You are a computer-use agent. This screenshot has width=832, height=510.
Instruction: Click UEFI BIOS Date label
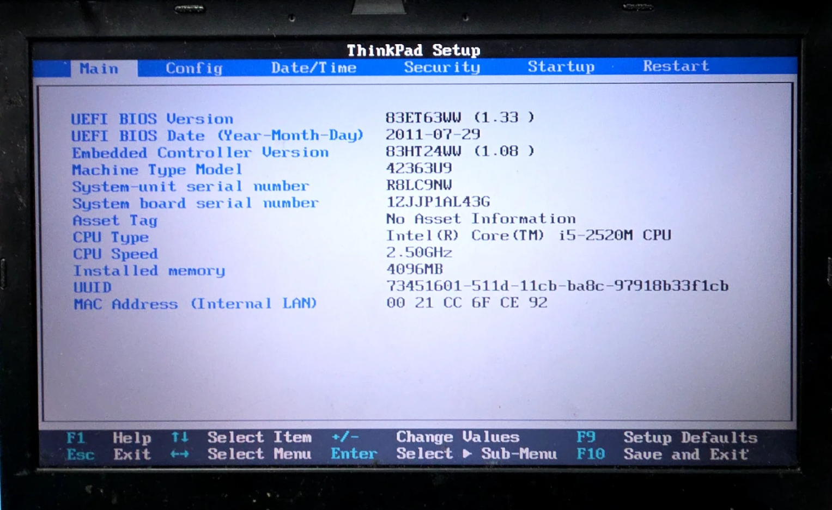pyautogui.click(x=217, y=136)
